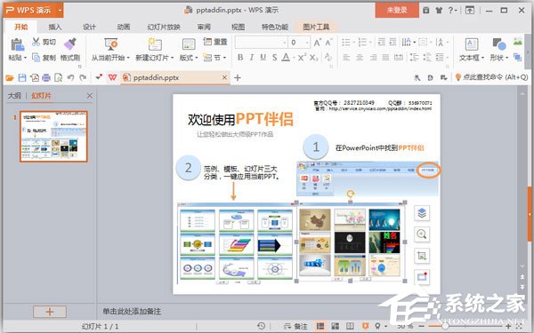Apply the font color (underlined A)
The image size is (534, 333).
pos(286,58)
